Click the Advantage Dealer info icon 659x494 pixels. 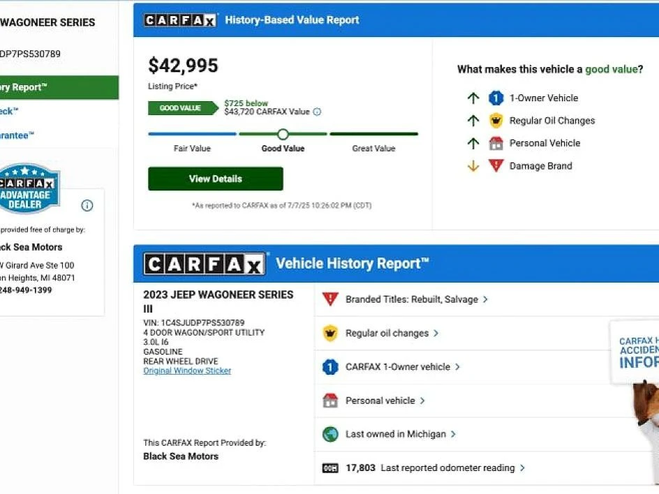click(x=87, y=205)
